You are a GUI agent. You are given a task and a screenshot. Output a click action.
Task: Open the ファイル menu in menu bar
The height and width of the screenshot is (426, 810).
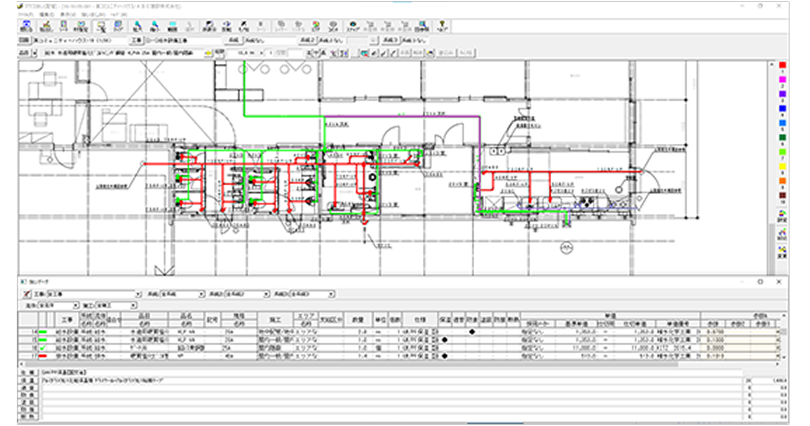point(26,15)
